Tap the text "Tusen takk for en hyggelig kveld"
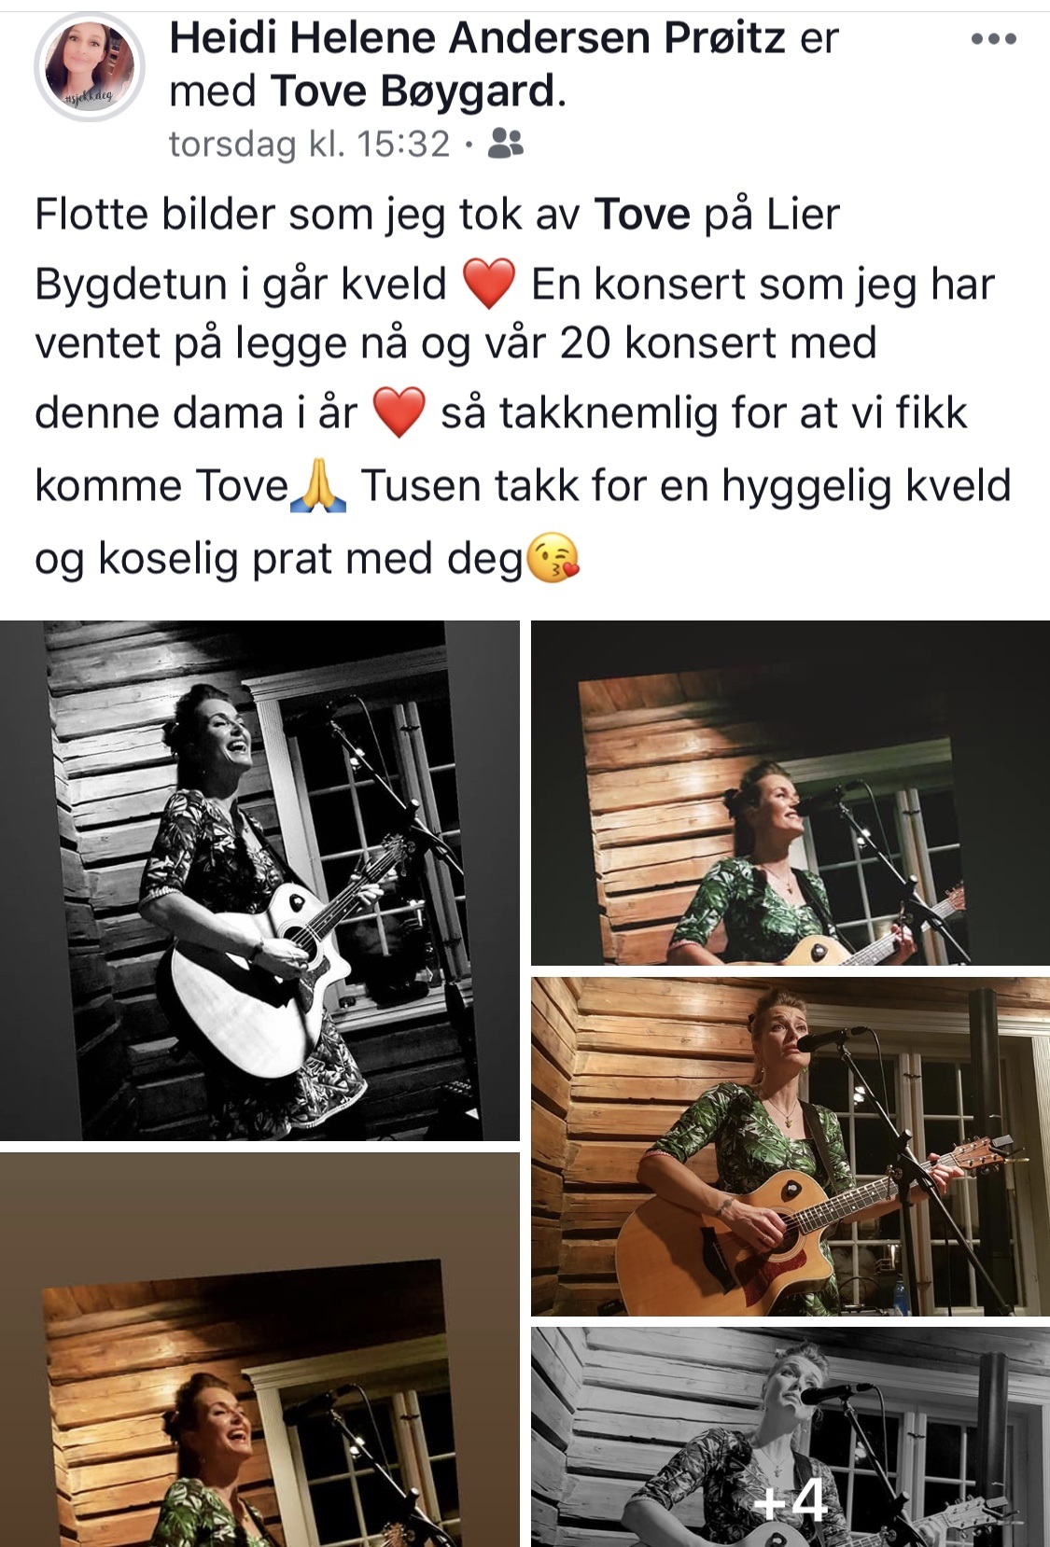Image resolution: width=1050 pixels, height=1547 pixels. (686, 486)
